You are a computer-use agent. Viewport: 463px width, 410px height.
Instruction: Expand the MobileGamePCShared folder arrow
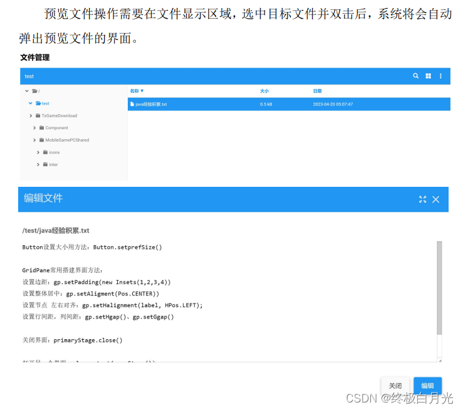[34, 140]
